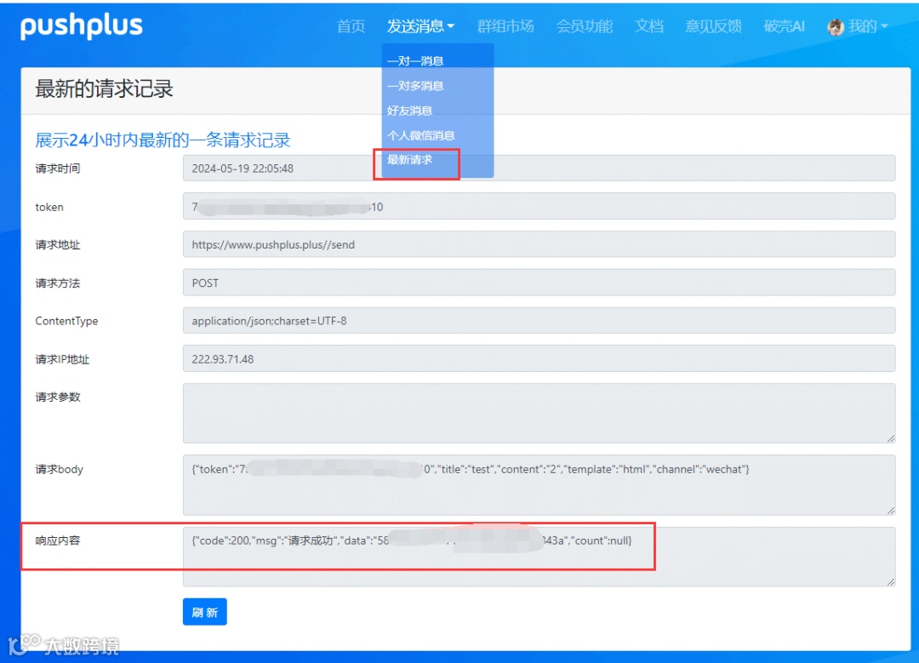Click the 最新的请求记录 heading
This screenshot has width=919, height=663.
tap(105, 89)
